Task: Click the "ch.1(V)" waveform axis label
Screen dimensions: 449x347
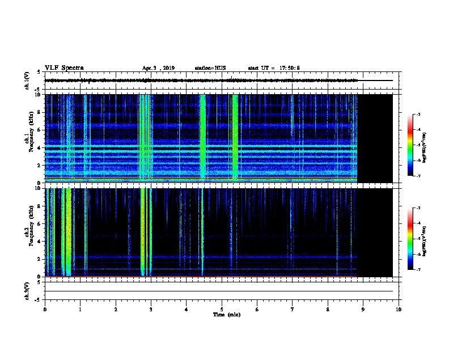Action: click(27, 81)
